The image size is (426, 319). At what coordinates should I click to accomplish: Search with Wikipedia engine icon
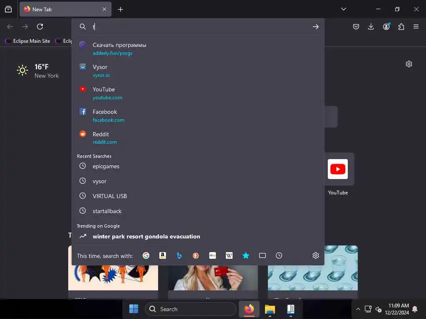pyautogui.click(x=229, y=255)
